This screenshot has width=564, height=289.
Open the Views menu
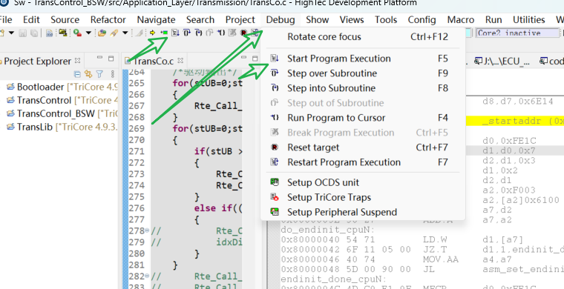point(352,20)
